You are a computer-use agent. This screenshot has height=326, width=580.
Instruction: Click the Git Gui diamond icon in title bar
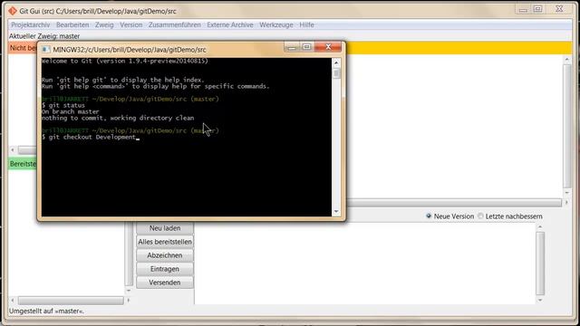pyautogui.click(x=13, y=11)
